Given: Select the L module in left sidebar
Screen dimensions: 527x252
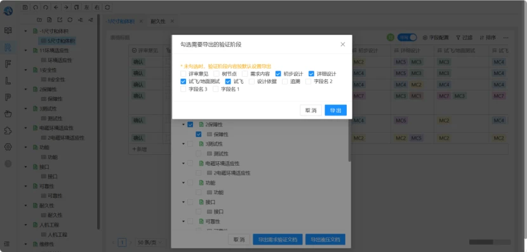Looking at the screenshot, I should pyautogui.click(x=8, y=81).
